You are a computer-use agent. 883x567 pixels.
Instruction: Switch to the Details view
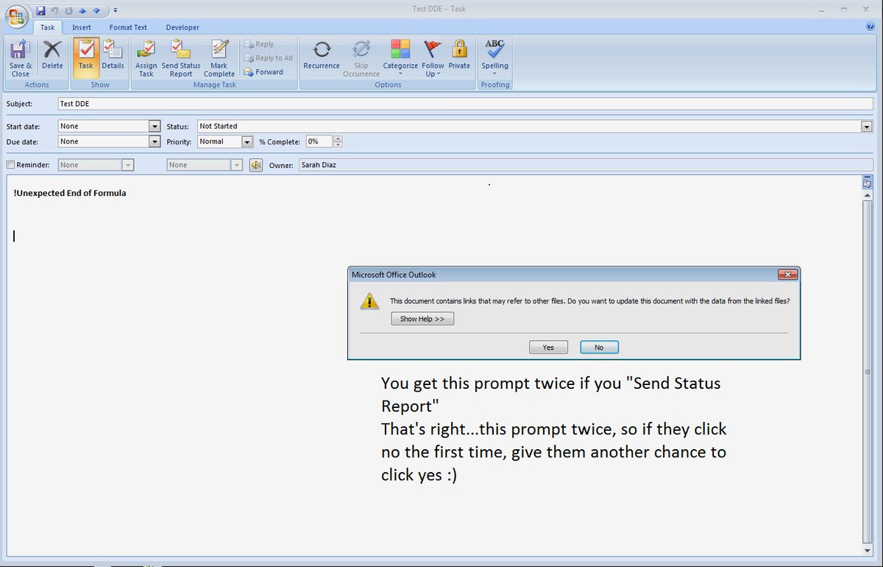pyautogui.click(x=113, y=54)
